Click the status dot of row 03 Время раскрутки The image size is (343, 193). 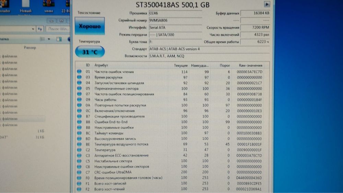click(79, 77)
